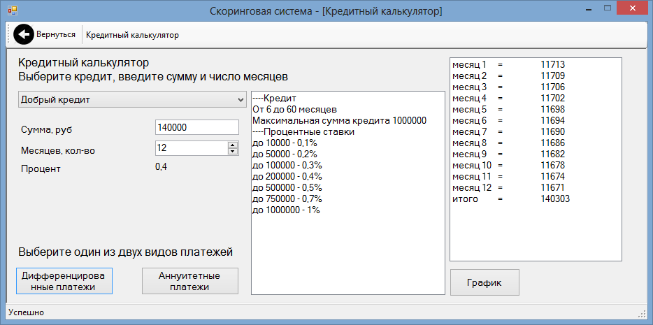This screenshot has height=325, width=653.
Task: Click the status bar resize grip
Action: click(x=641, y=313)
